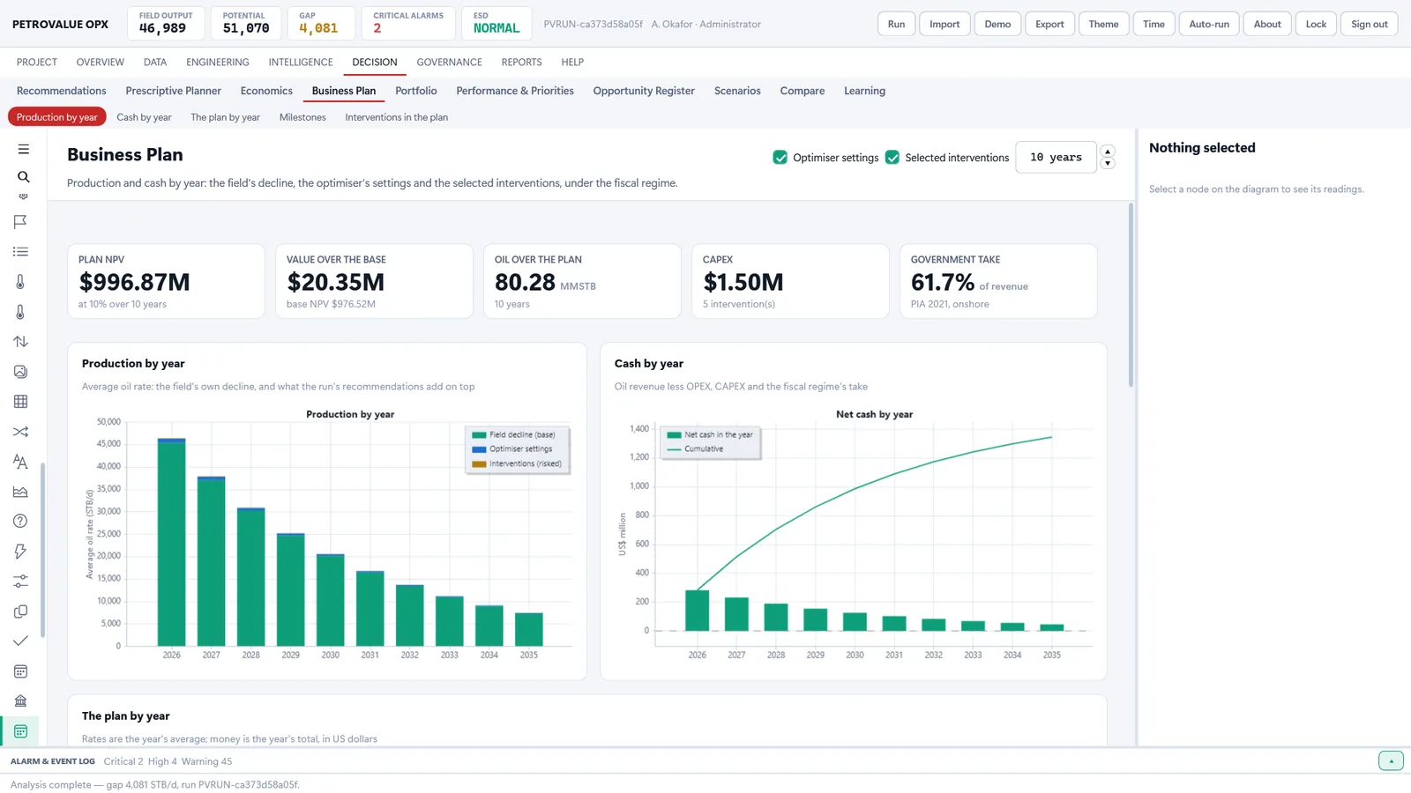1411x793 pixels.
Task: Switch to the Prescriptive Planner sub-tab
Action: click(173, 91)
